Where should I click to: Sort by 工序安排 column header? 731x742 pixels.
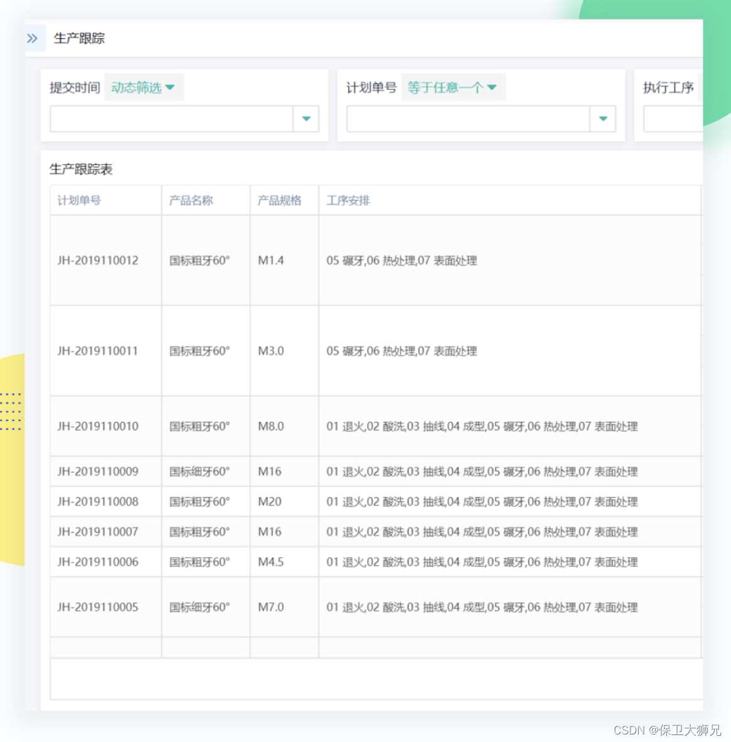[x=348, y=201]
